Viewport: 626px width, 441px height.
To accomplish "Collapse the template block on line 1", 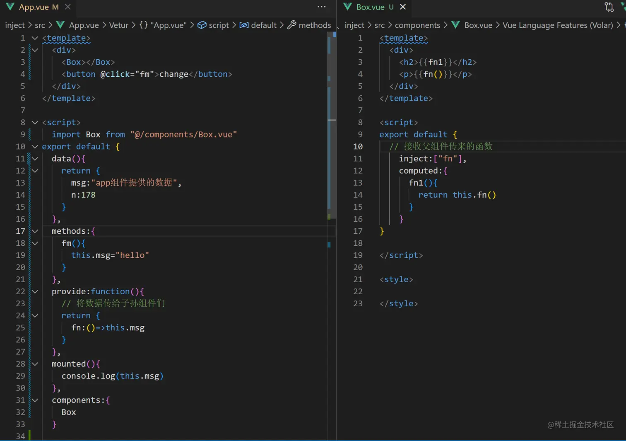I will (35, 38).
